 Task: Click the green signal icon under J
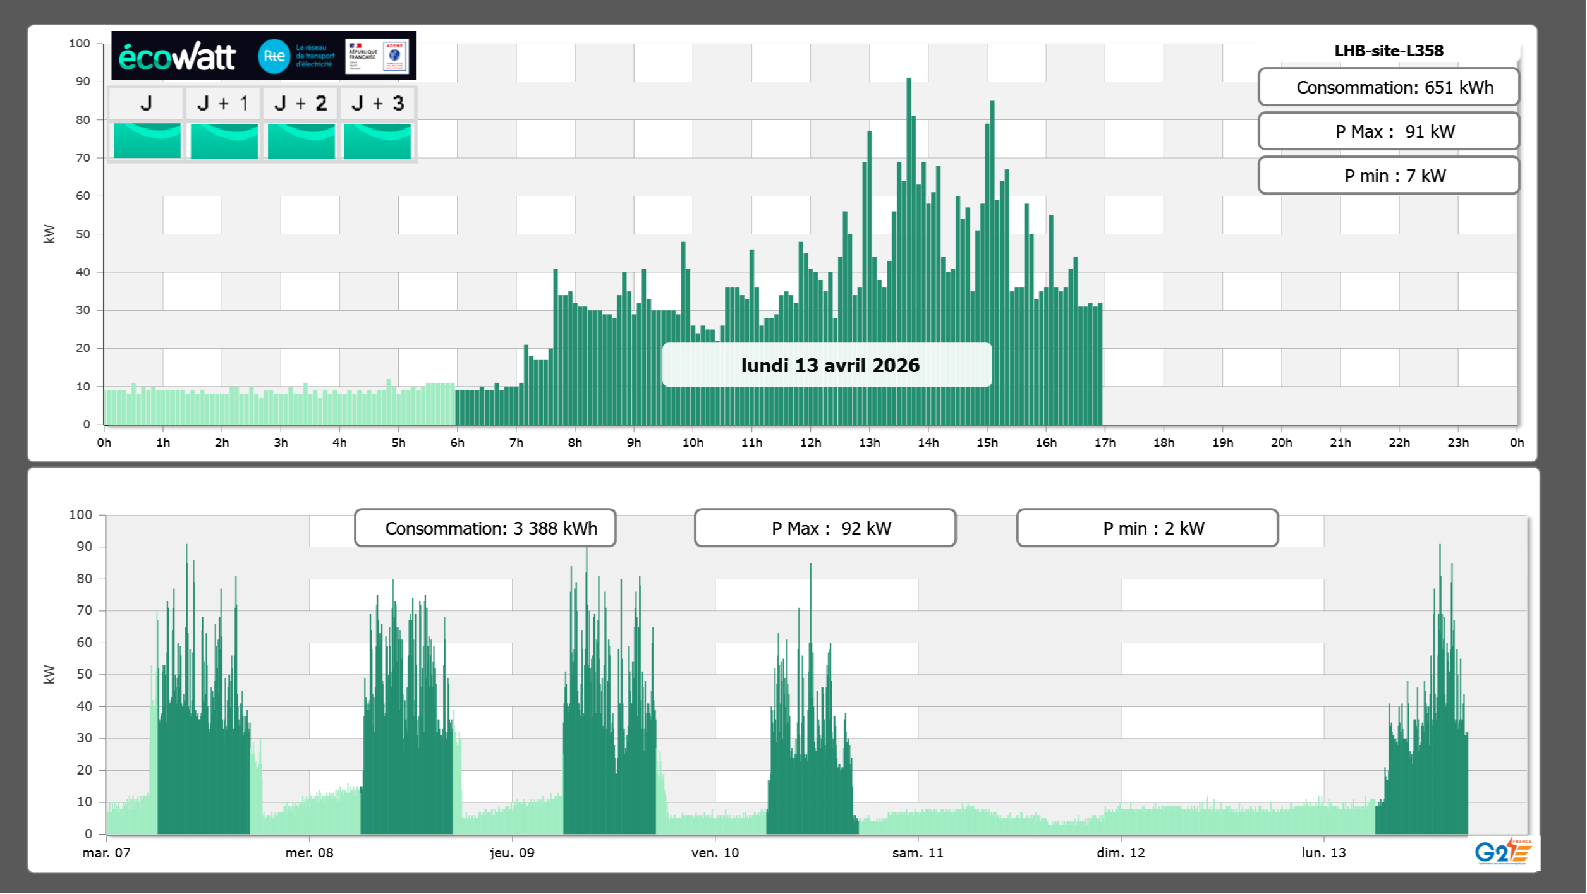tap(147, 140)
